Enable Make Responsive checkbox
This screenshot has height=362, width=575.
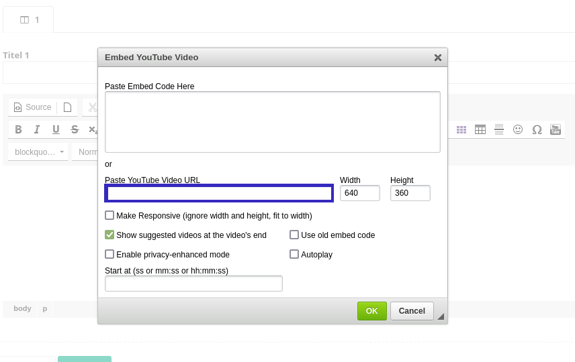pos(109,216)
